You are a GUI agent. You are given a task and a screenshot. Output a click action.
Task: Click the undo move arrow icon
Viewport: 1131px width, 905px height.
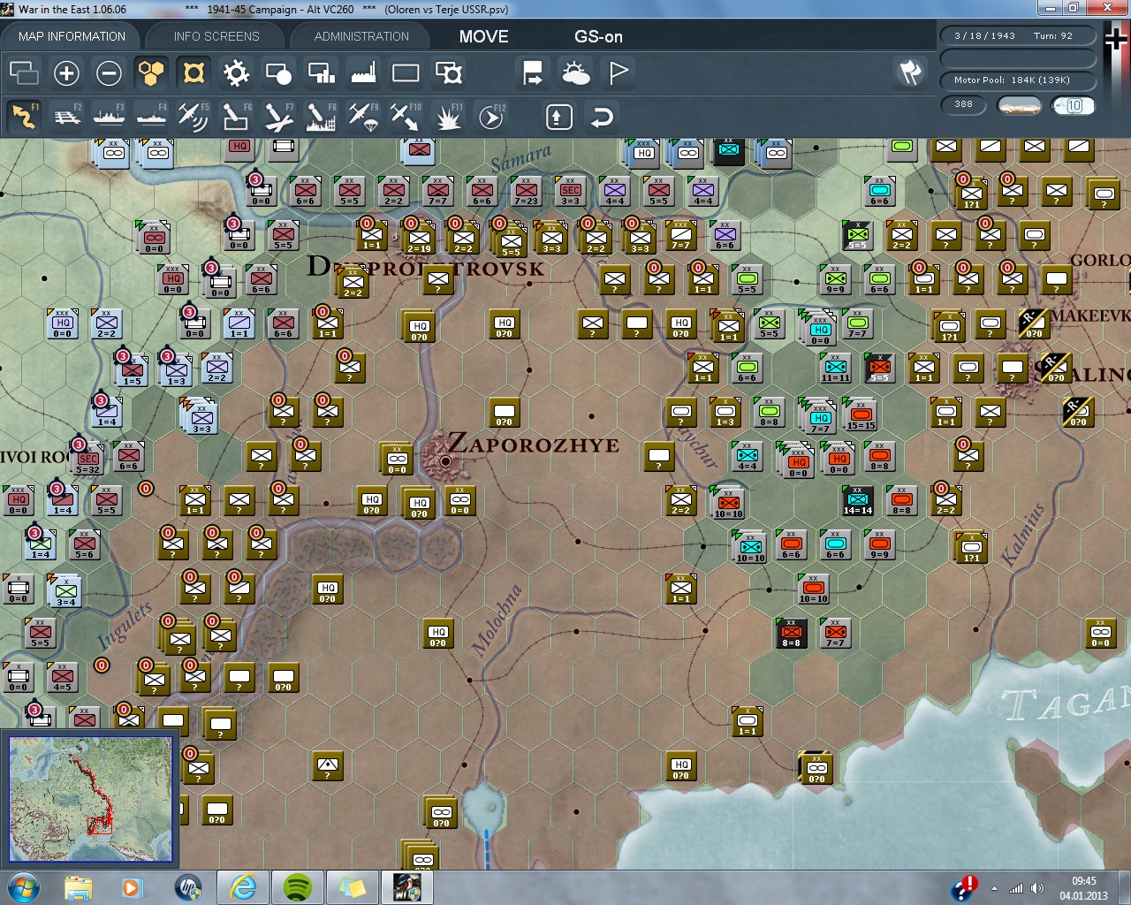coord(602,117)
